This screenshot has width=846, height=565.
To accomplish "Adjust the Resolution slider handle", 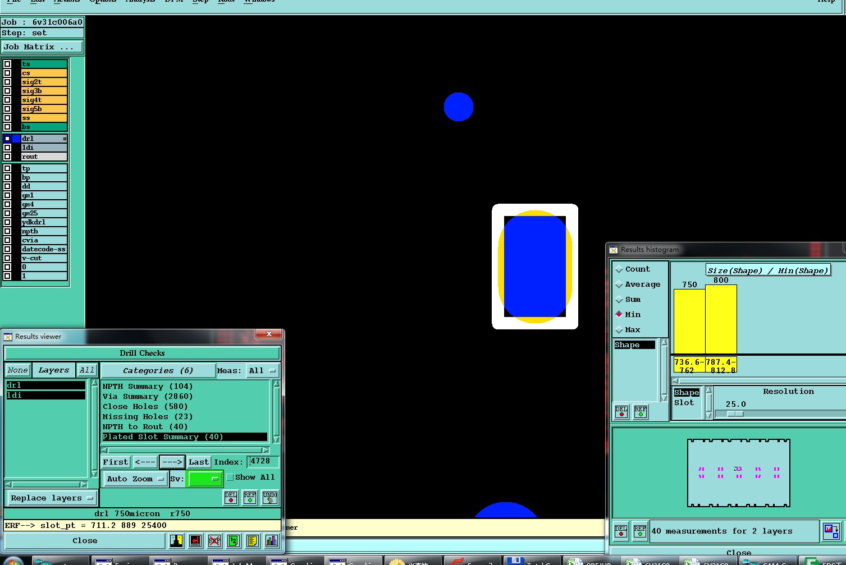I will point(735,414).
